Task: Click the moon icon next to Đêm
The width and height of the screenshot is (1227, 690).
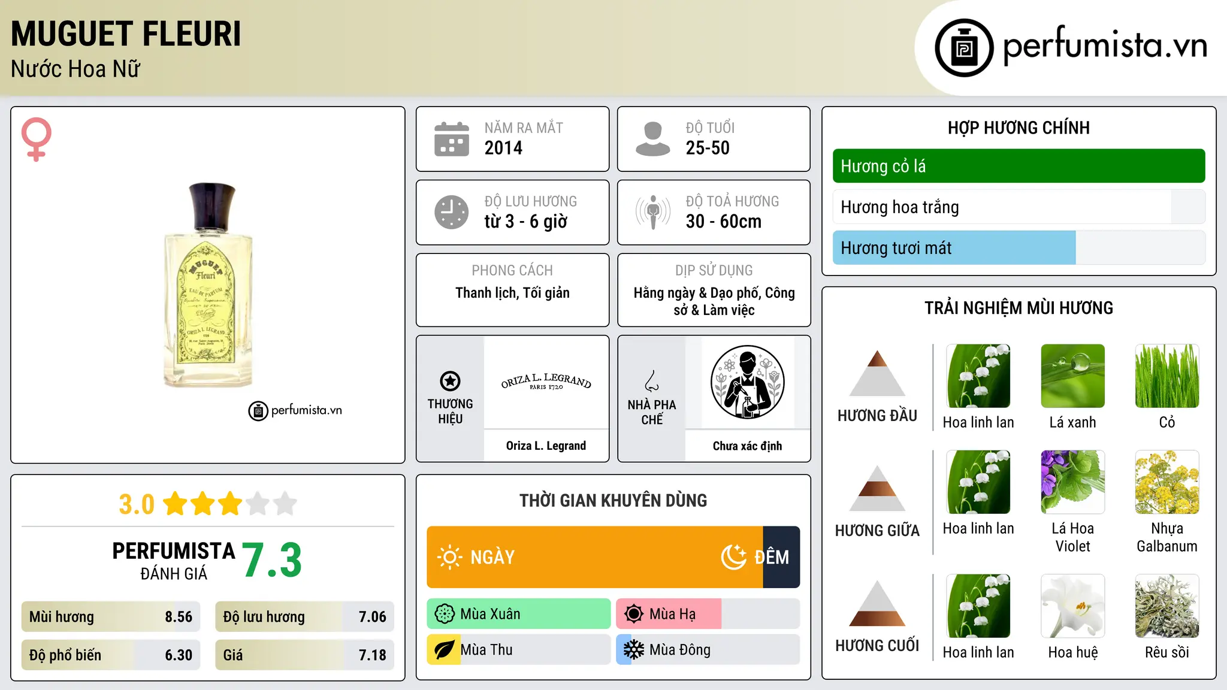Action: click(734, 557)
